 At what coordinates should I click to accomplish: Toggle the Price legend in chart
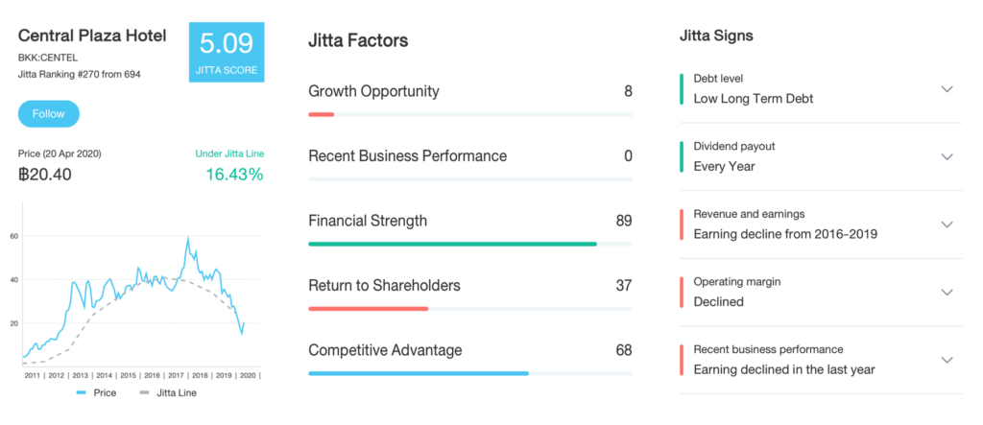[x=96, y=393]
